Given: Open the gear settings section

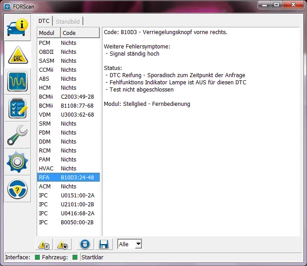Looking at the screenshot, I should (17, 162).
